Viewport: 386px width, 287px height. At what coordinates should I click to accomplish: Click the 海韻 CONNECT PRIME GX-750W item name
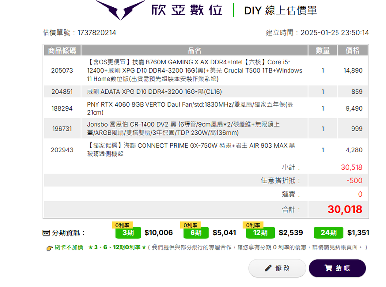[191, 150]
